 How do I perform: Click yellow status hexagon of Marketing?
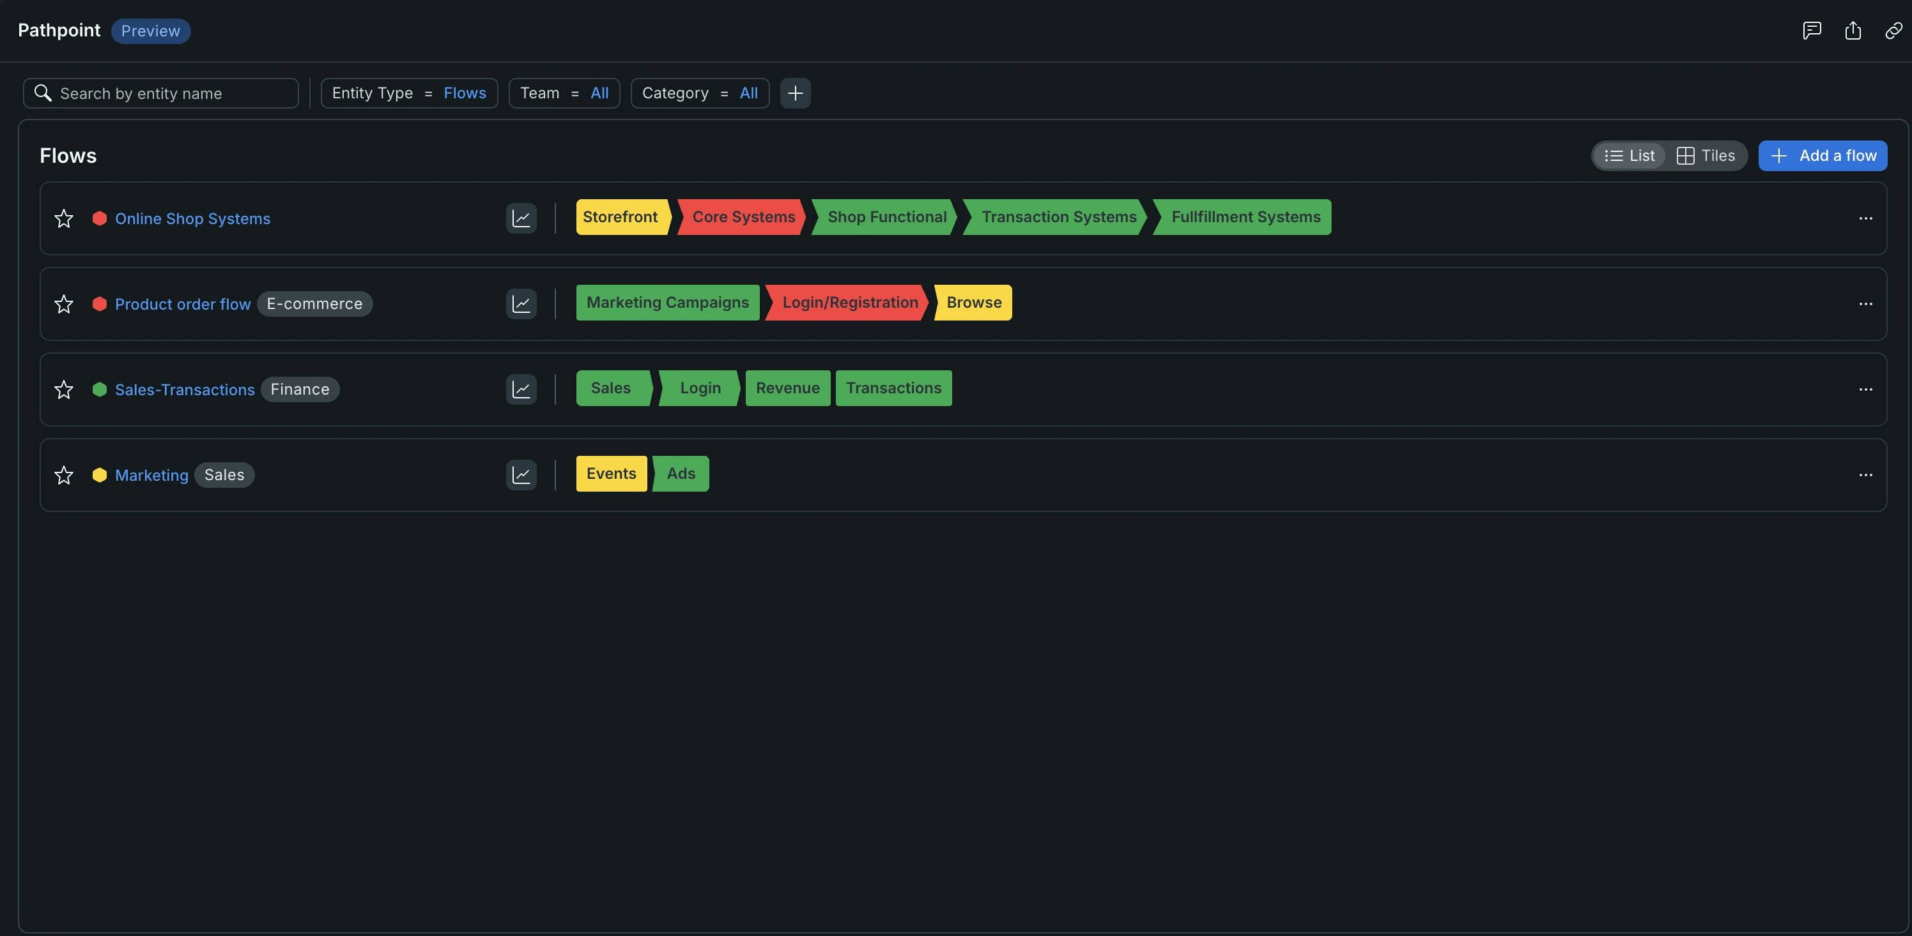[100, 474]
